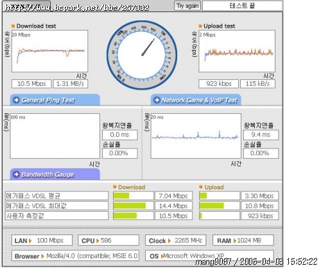Image resolution: width=321 pixels, height=270 pixels.
Task: Click the orange arrow next to LAN
Action: pos(30,241)
